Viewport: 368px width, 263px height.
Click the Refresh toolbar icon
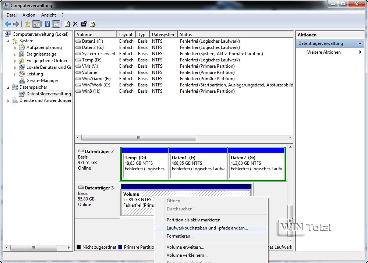tap(67, 24)
